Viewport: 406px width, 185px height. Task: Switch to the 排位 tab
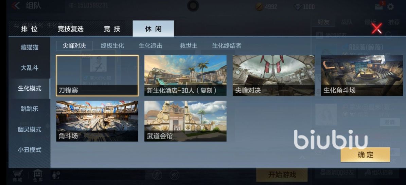[29, 29]
